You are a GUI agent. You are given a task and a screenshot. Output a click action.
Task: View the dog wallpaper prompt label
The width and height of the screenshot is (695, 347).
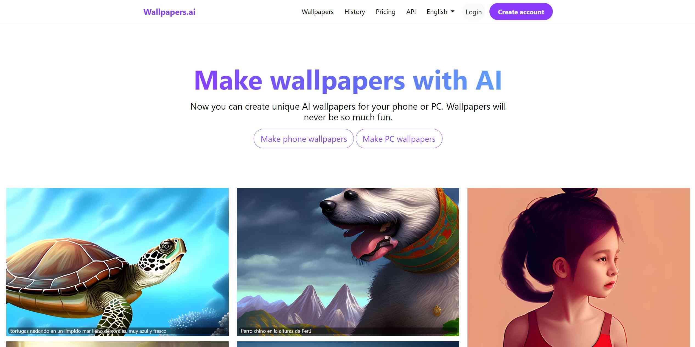click(277, 331)
